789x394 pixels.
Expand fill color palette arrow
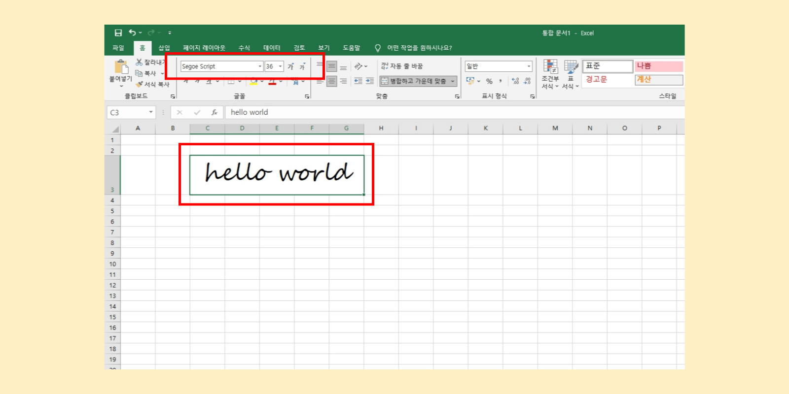click(262, 81)
